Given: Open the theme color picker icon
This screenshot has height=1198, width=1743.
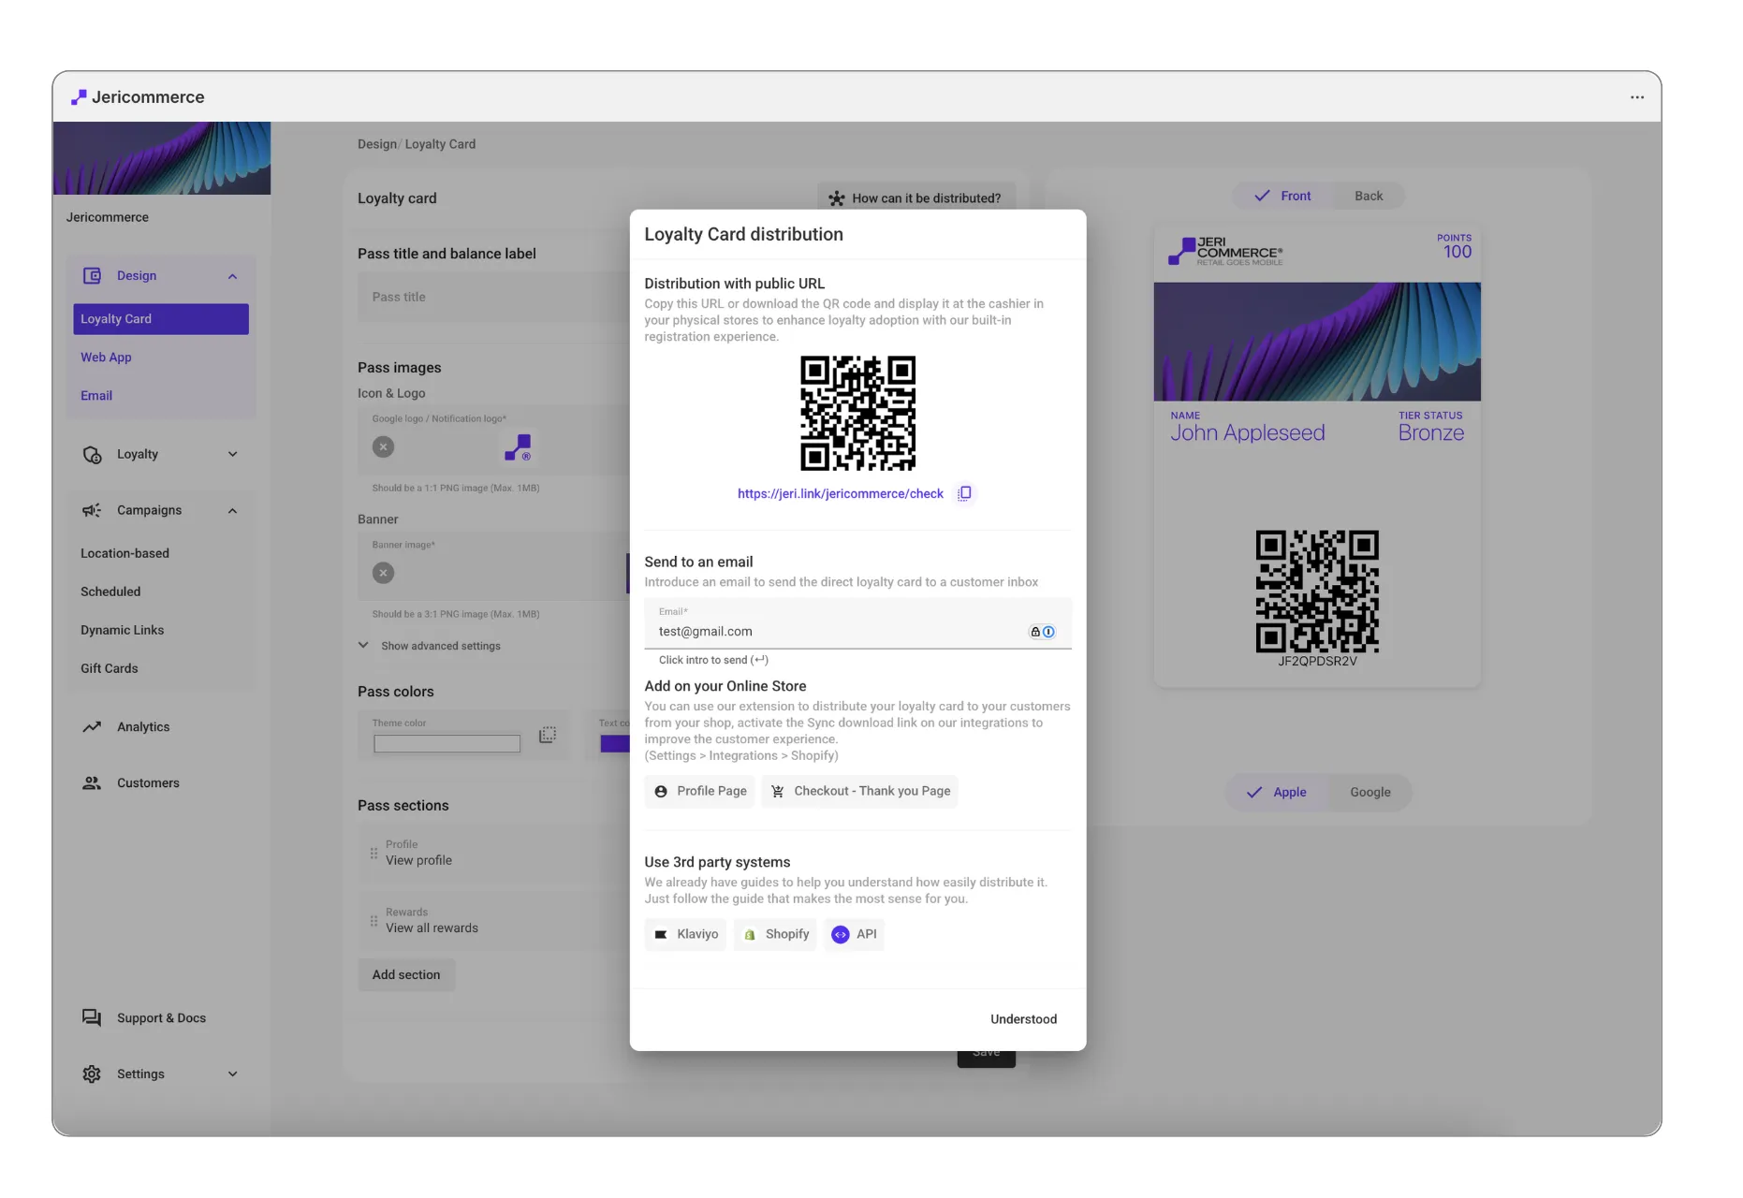Looking at the screenshot, I should (x=548, y=736).
